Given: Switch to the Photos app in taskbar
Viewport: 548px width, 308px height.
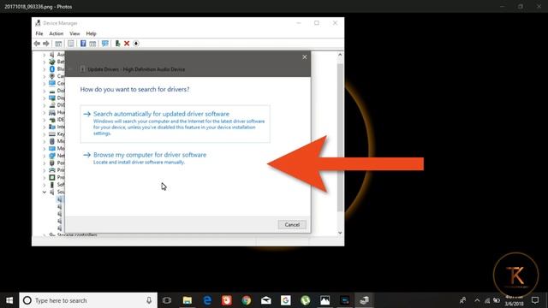Looking at the screenshot, I should 325,300.
